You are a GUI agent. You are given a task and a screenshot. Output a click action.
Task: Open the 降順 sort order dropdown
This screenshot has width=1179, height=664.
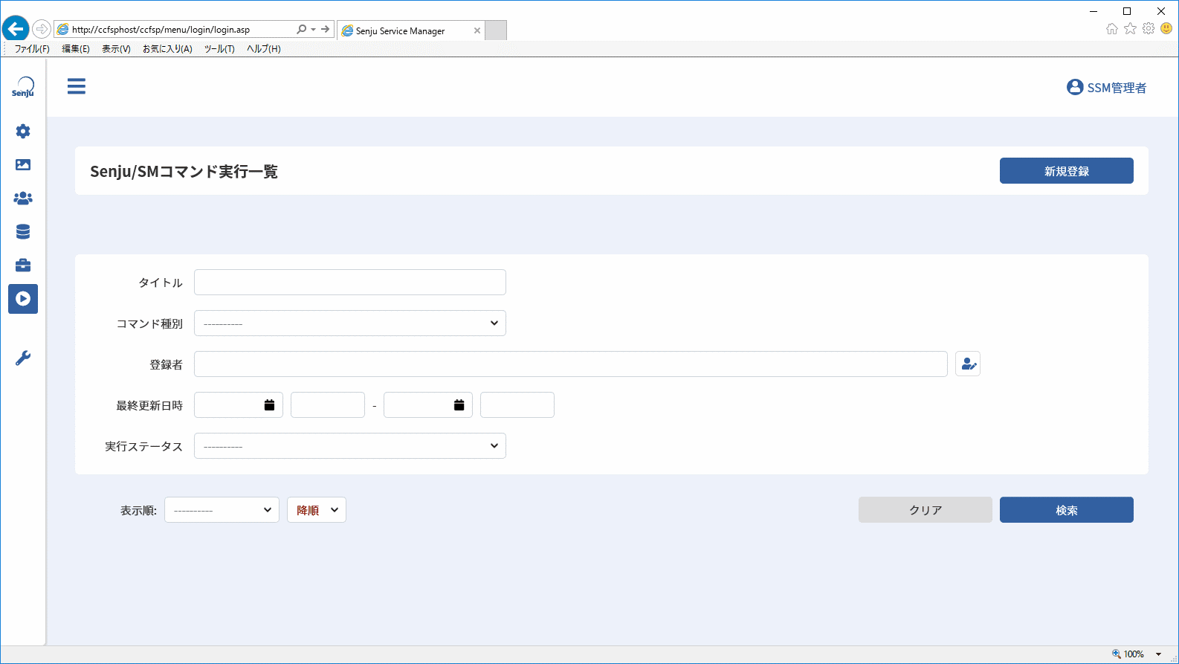click(317, 510)
